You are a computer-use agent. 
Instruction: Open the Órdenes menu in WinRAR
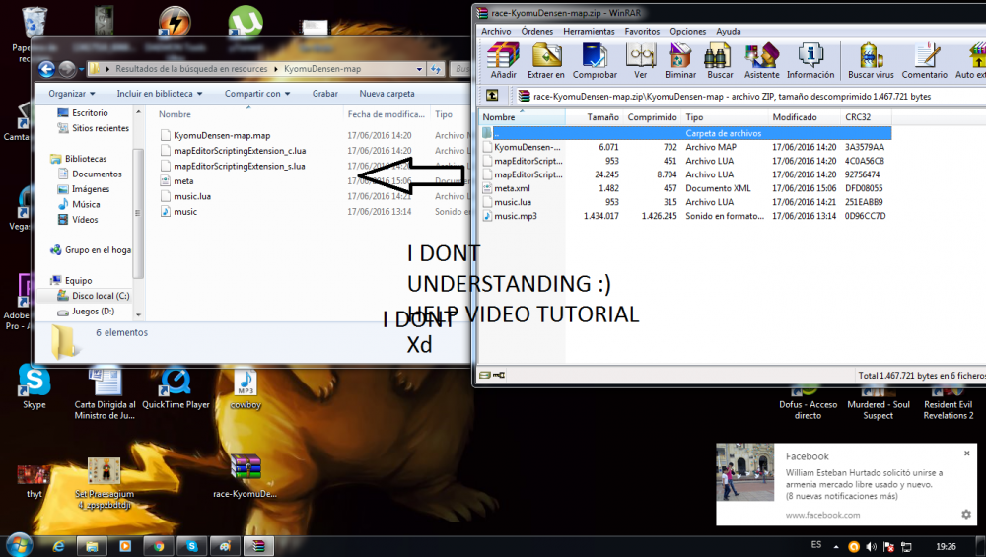[537, 31]
